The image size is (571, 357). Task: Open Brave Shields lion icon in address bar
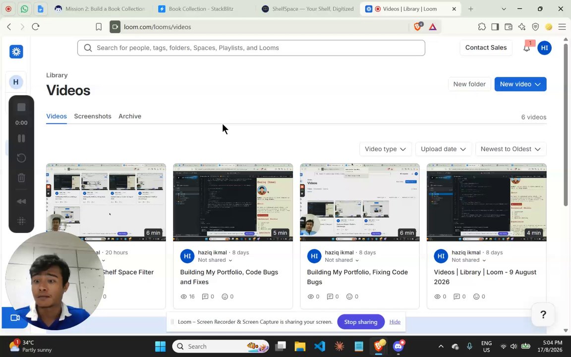point(418,27)
